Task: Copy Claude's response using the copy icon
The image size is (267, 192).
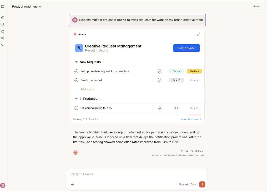Action: tap(192, 151)
